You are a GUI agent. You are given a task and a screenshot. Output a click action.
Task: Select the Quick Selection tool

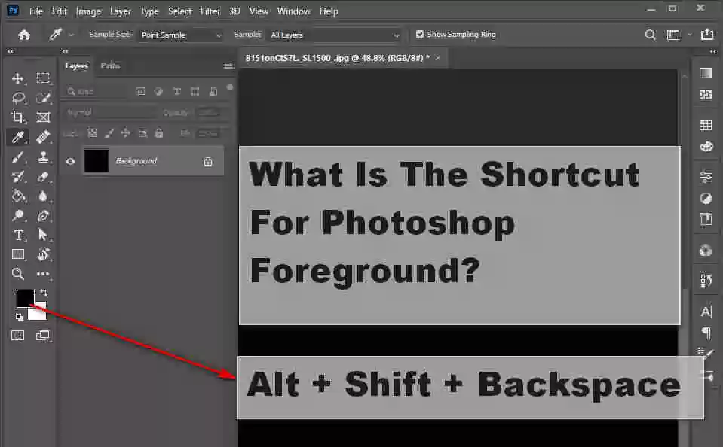pyautogui.click(x=43, y=98)
